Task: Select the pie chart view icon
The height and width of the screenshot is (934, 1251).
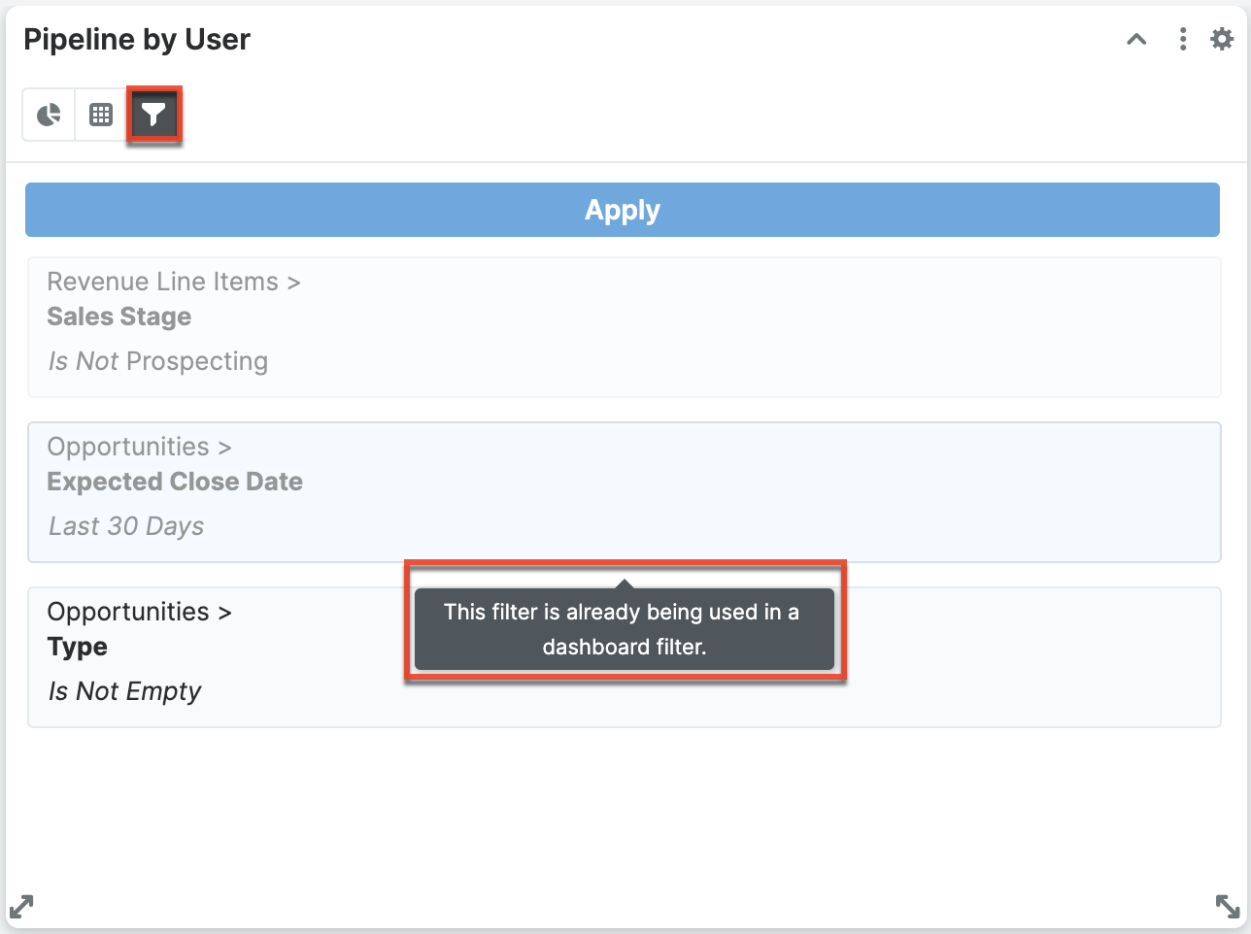Action: tap(48, 114)
